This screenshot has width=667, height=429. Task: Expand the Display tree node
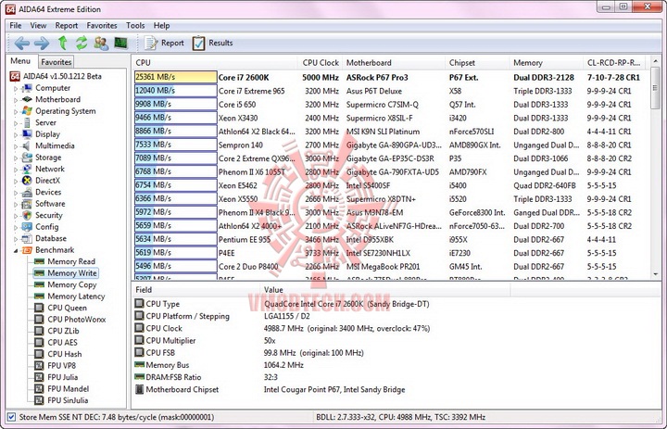(x=16, y=134)
